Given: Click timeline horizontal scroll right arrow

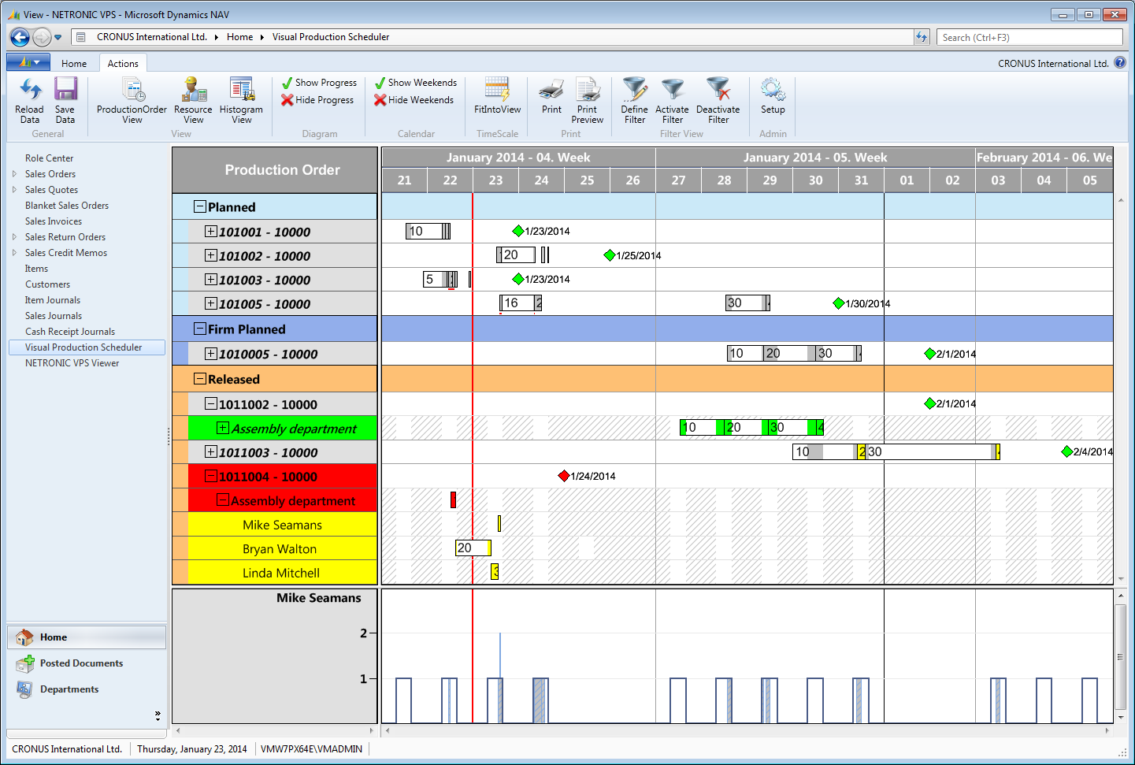Looking at the screenshot, I should 1107,730.
